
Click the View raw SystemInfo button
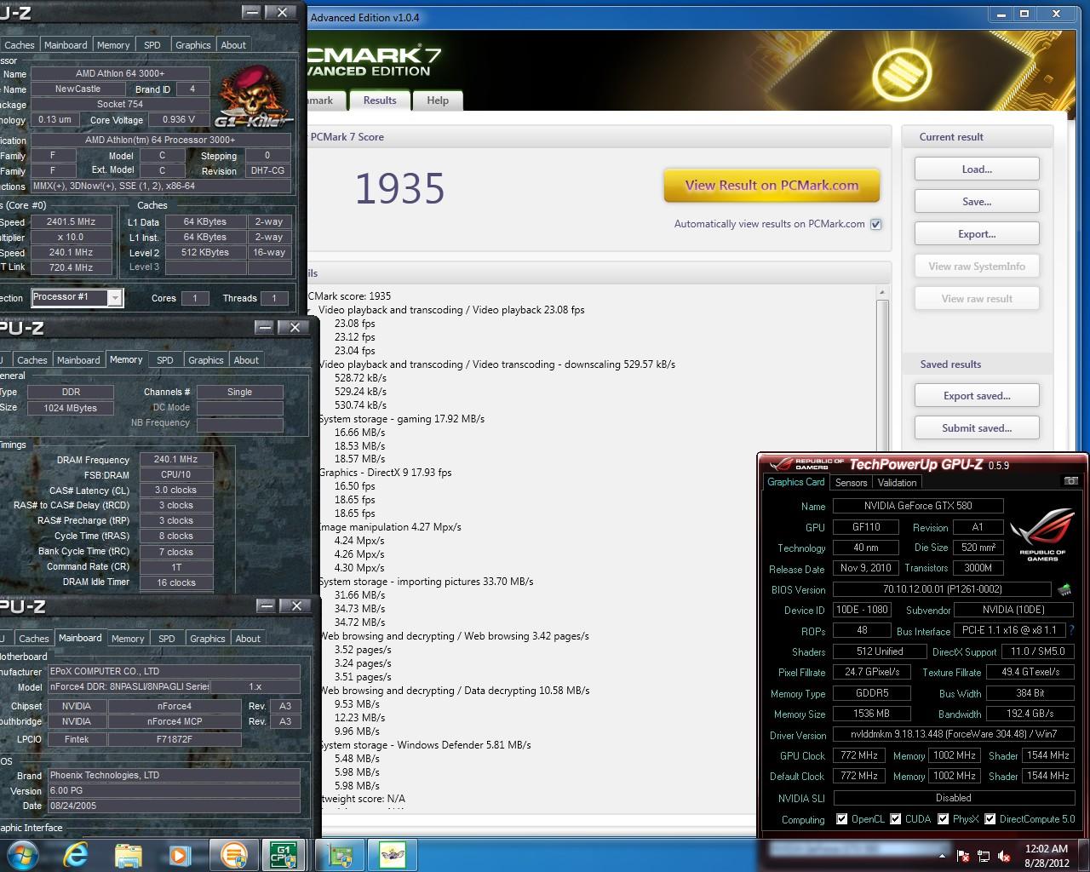click(977, 266)
